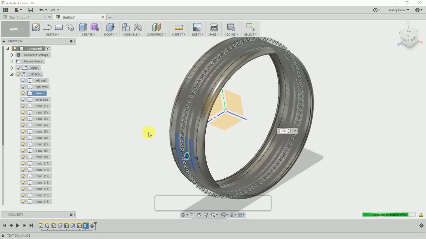Hide the selected tread body bulb
The width and height of the screenshot is (426, 239).
[23, 93]
